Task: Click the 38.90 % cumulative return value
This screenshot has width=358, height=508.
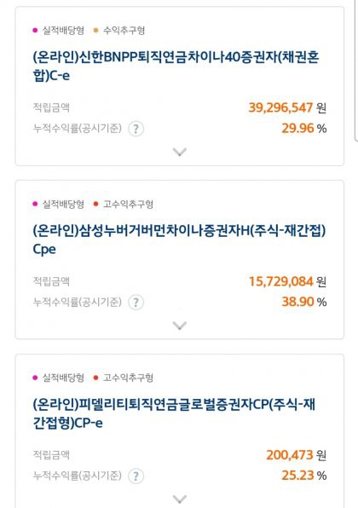Action: [304, 303]
